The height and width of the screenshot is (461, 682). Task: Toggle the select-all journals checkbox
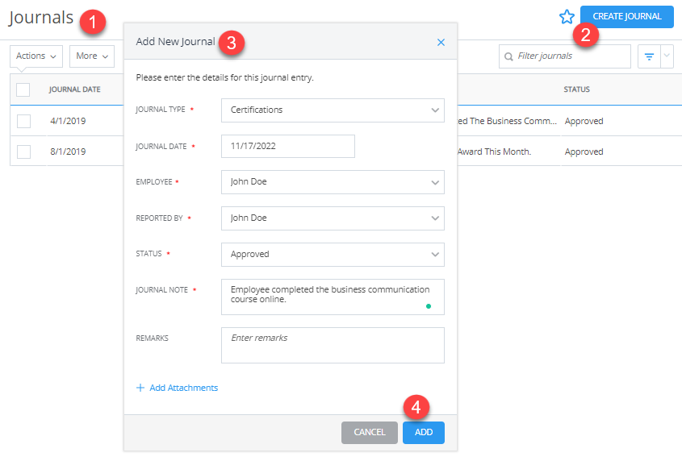(x=23, y=89)
